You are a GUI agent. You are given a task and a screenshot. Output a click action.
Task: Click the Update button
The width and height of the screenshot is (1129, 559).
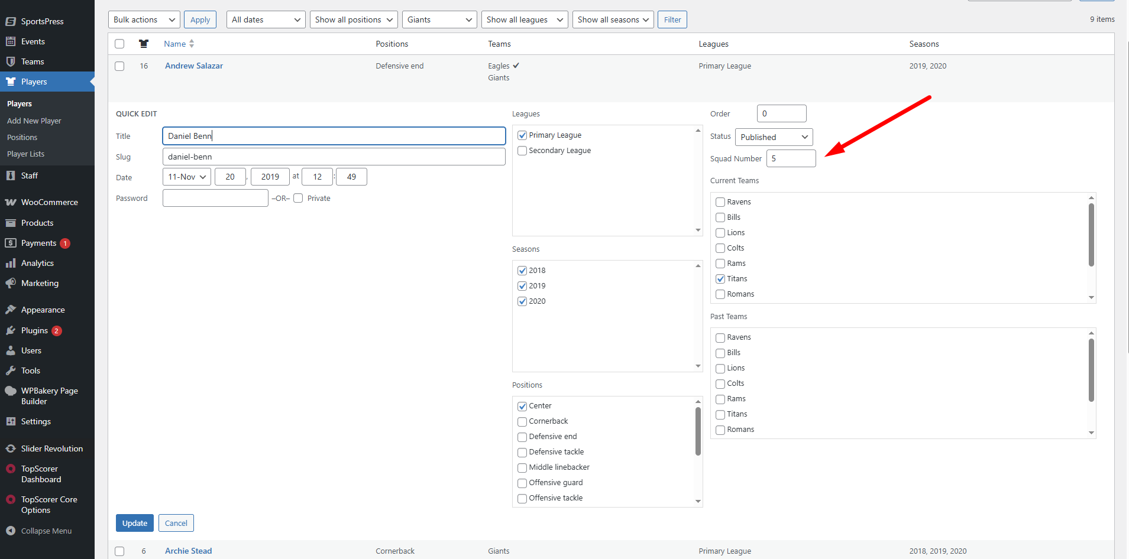pyautogui.click(x=135, y=523)
